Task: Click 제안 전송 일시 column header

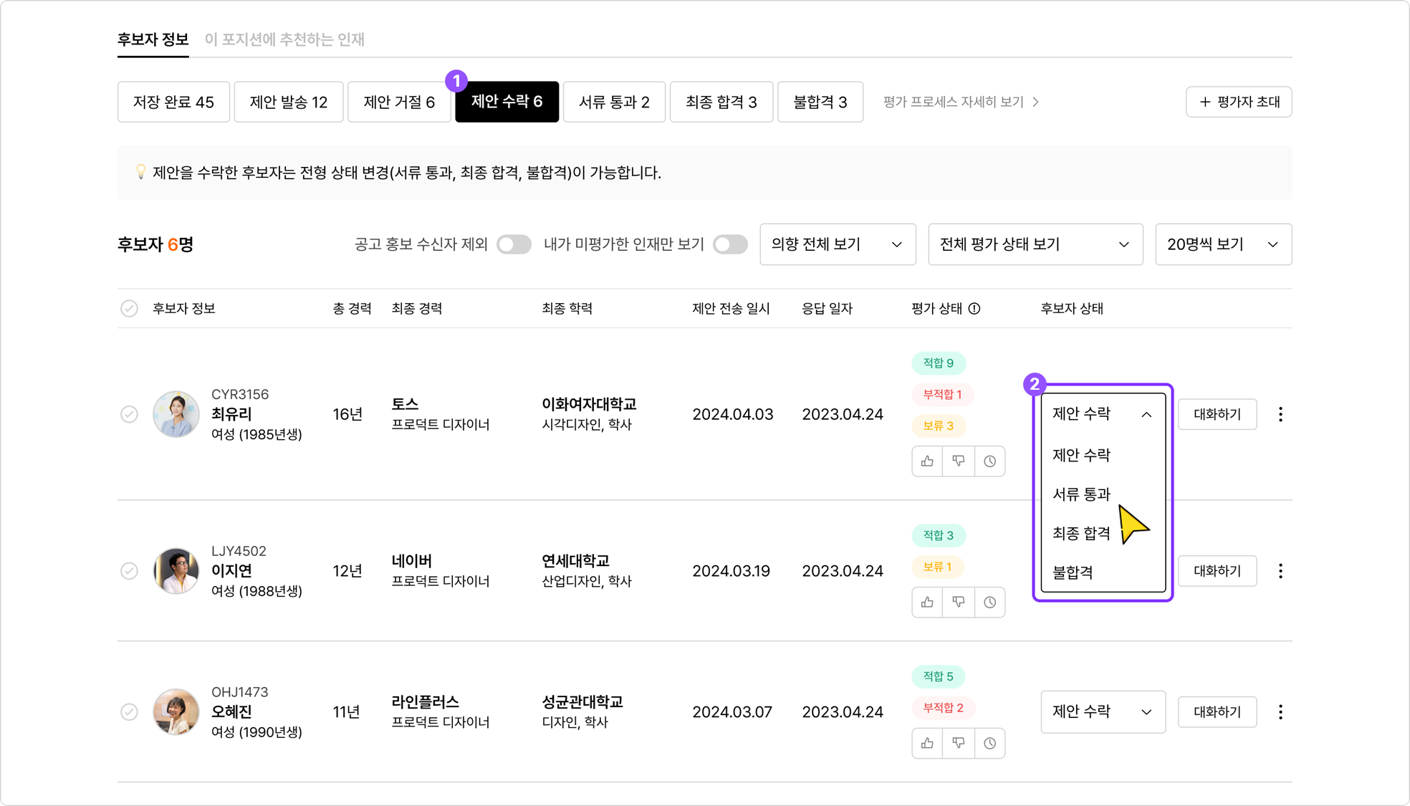Action: [731, 309]
